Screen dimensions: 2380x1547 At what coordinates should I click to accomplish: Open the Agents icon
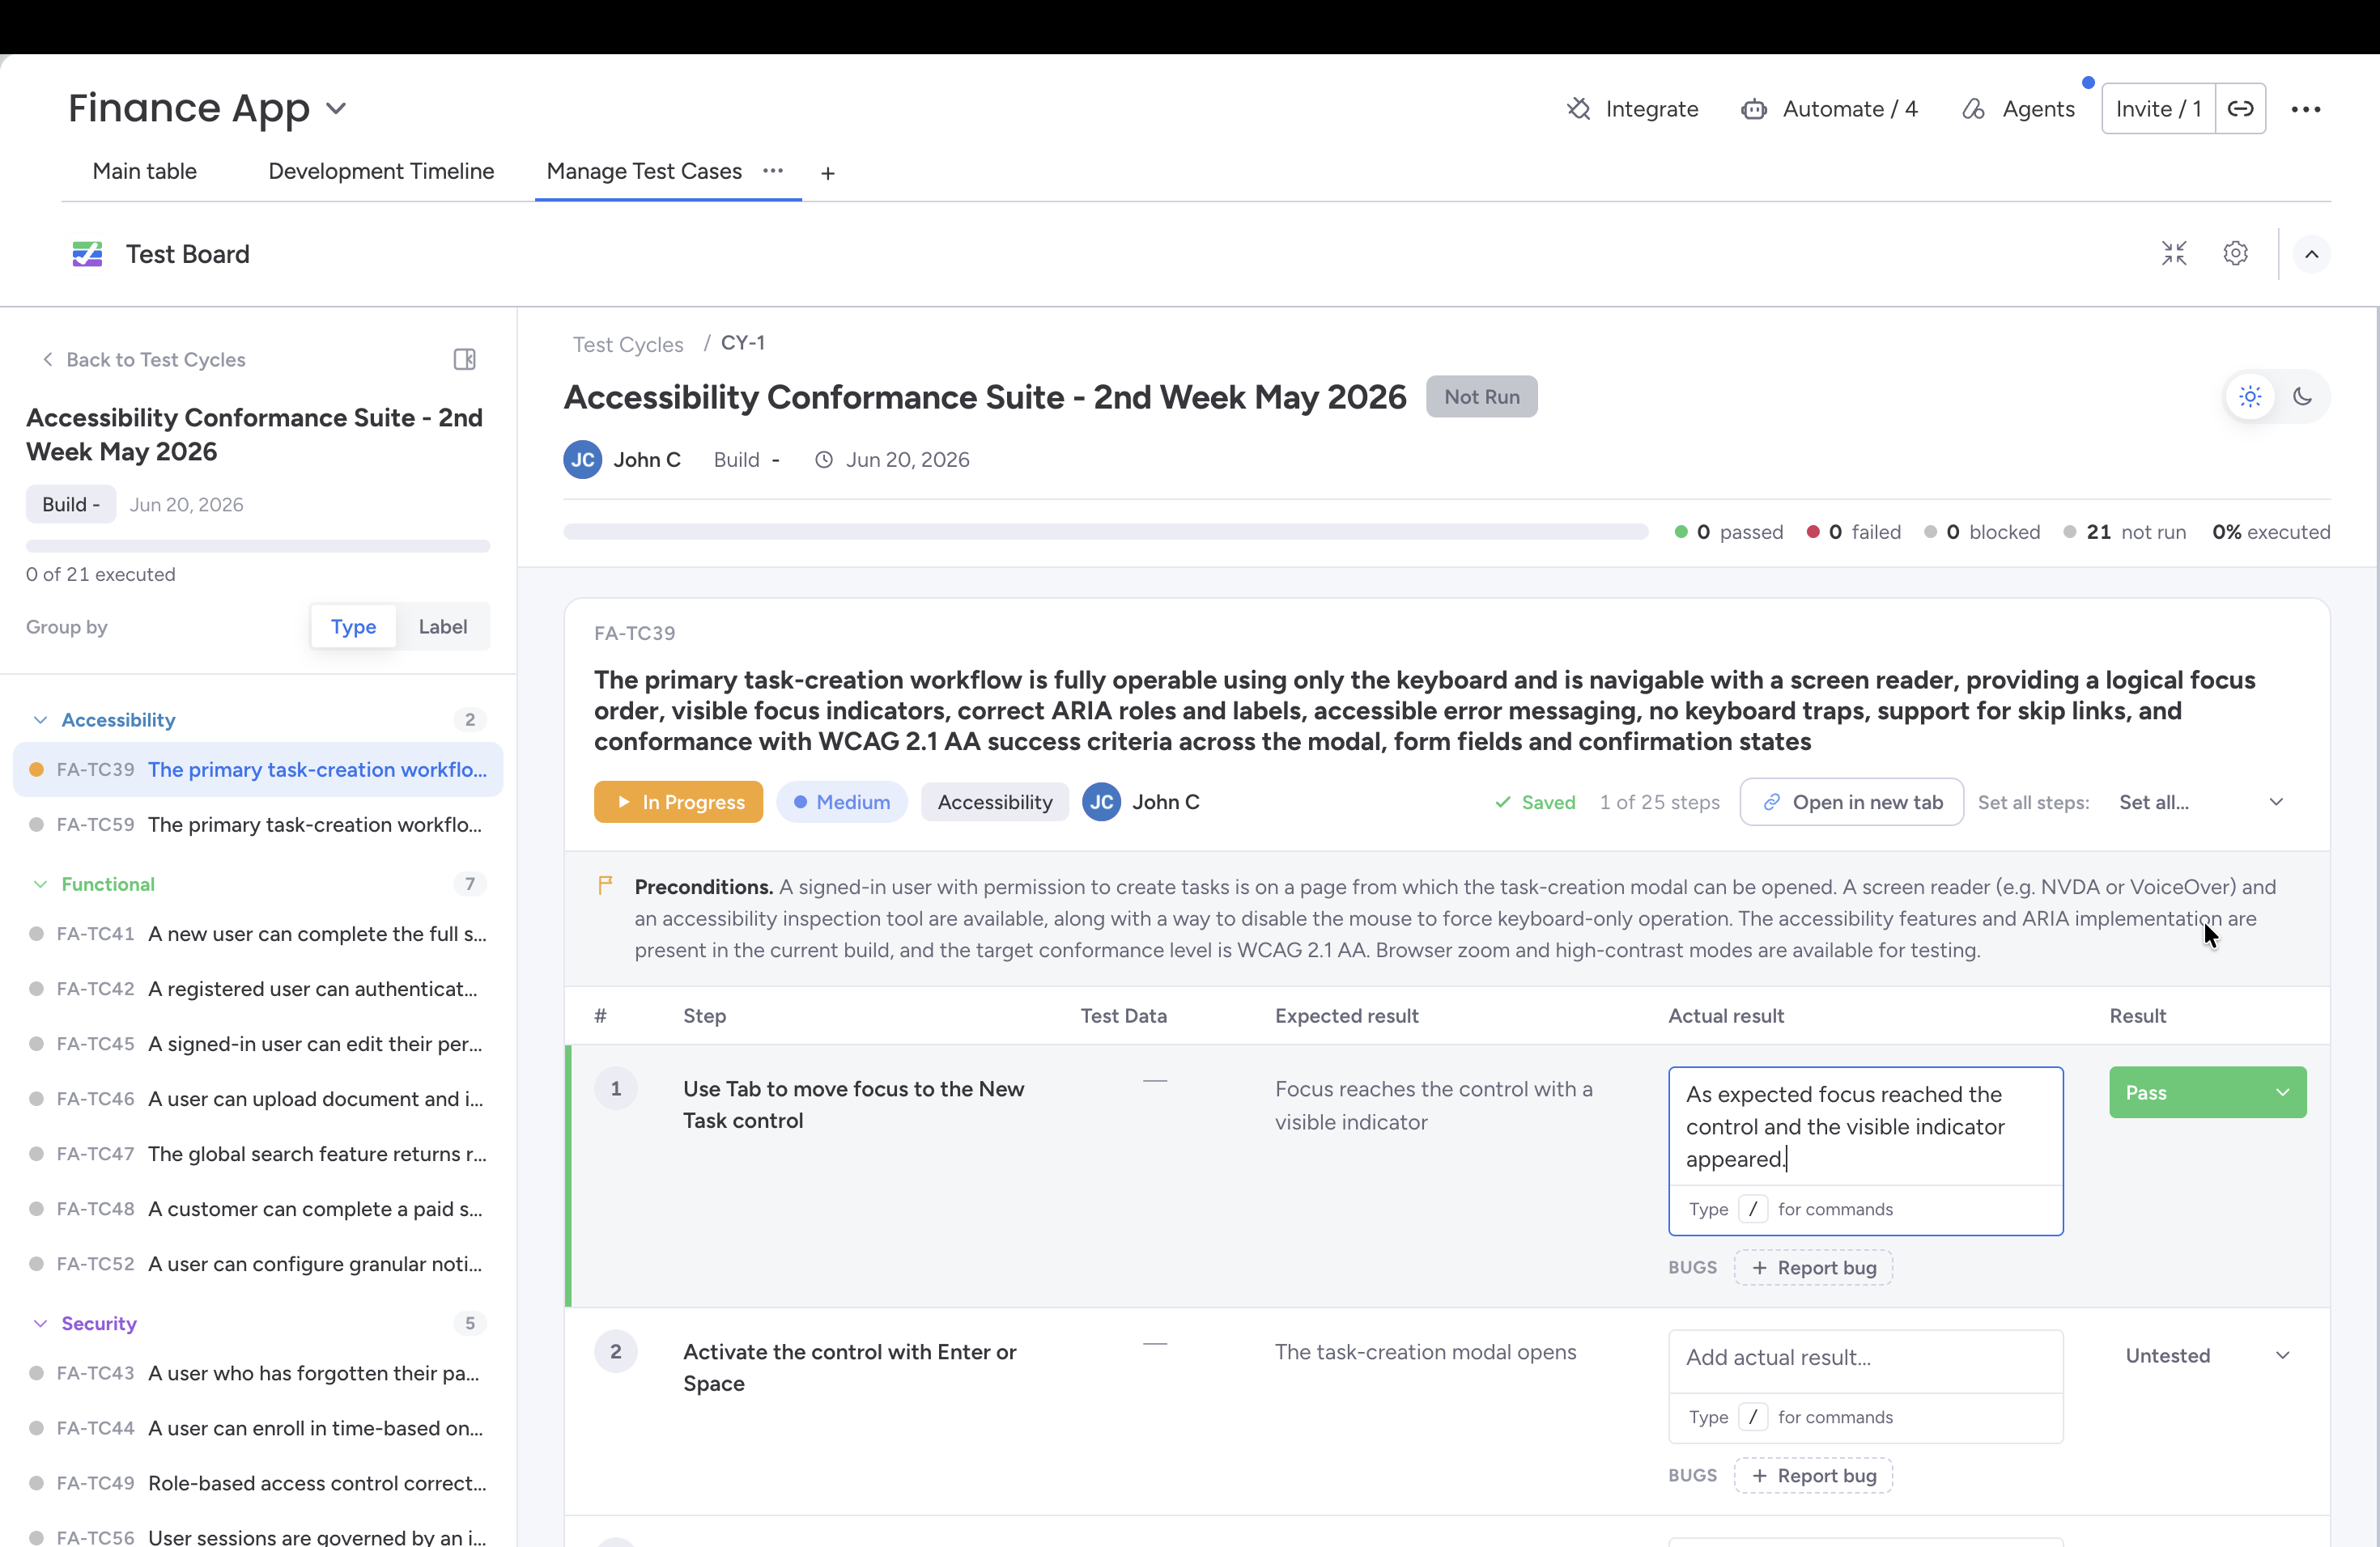click(1974, 109)
